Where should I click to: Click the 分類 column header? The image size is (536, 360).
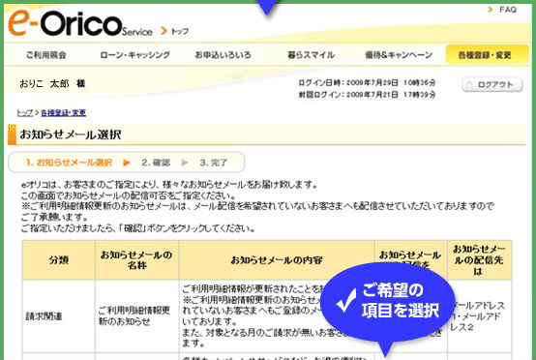(59, 260)
